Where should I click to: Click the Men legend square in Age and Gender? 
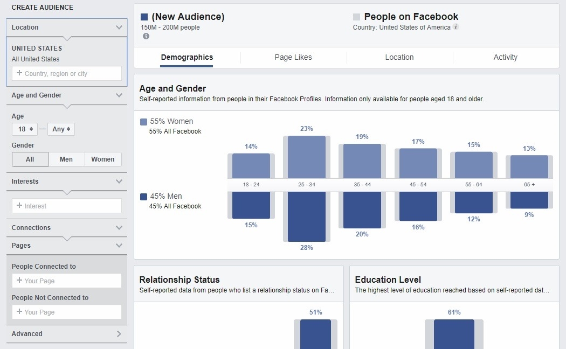[x=143, y=197]
